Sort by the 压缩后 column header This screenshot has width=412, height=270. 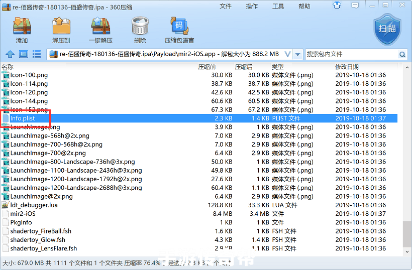(244, 67)
